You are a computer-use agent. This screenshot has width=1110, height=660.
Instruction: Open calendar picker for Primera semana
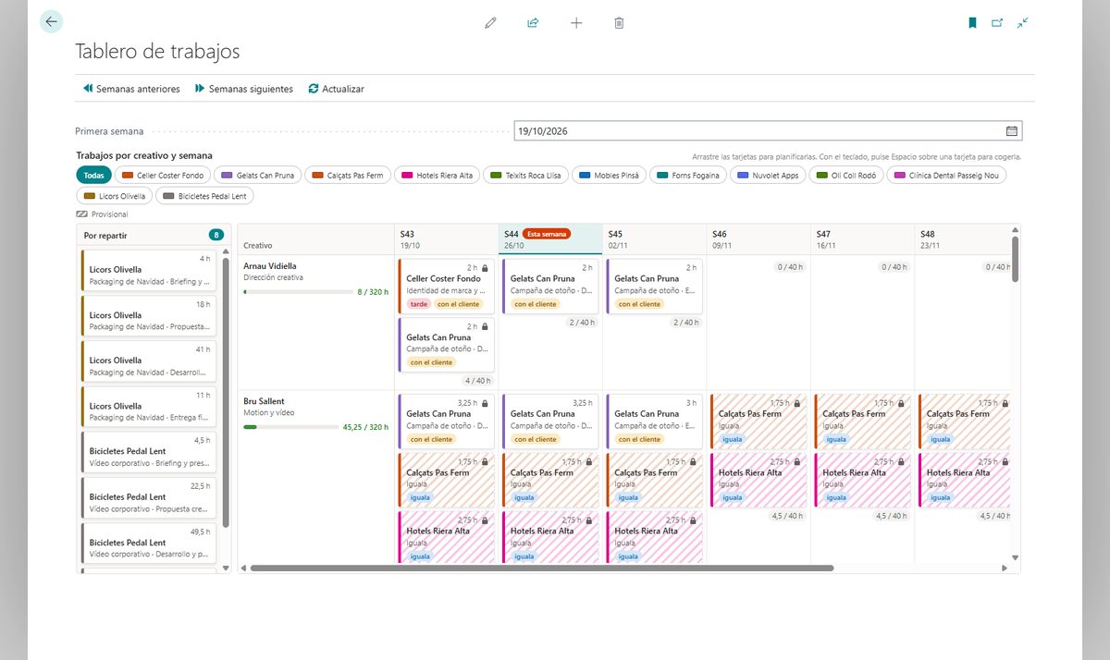coord(1011,130)
